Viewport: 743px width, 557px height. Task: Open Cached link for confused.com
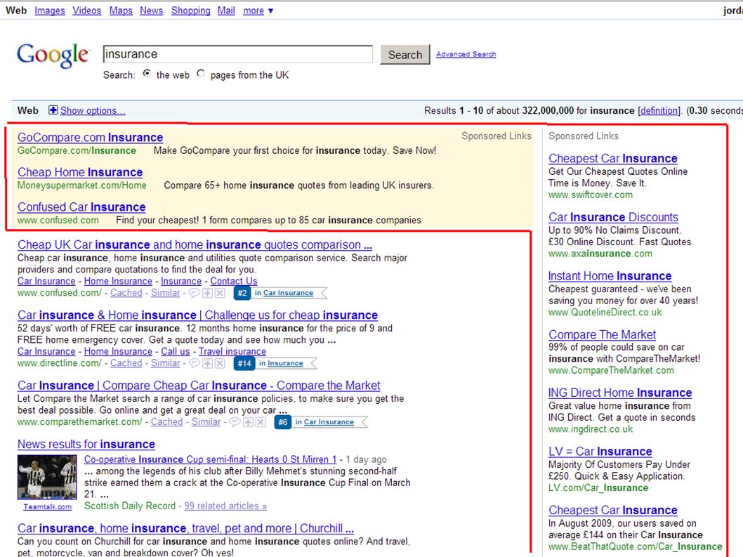click(x=126, y=293)
